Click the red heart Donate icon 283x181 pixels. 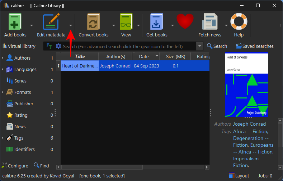[x=185, y=21]
